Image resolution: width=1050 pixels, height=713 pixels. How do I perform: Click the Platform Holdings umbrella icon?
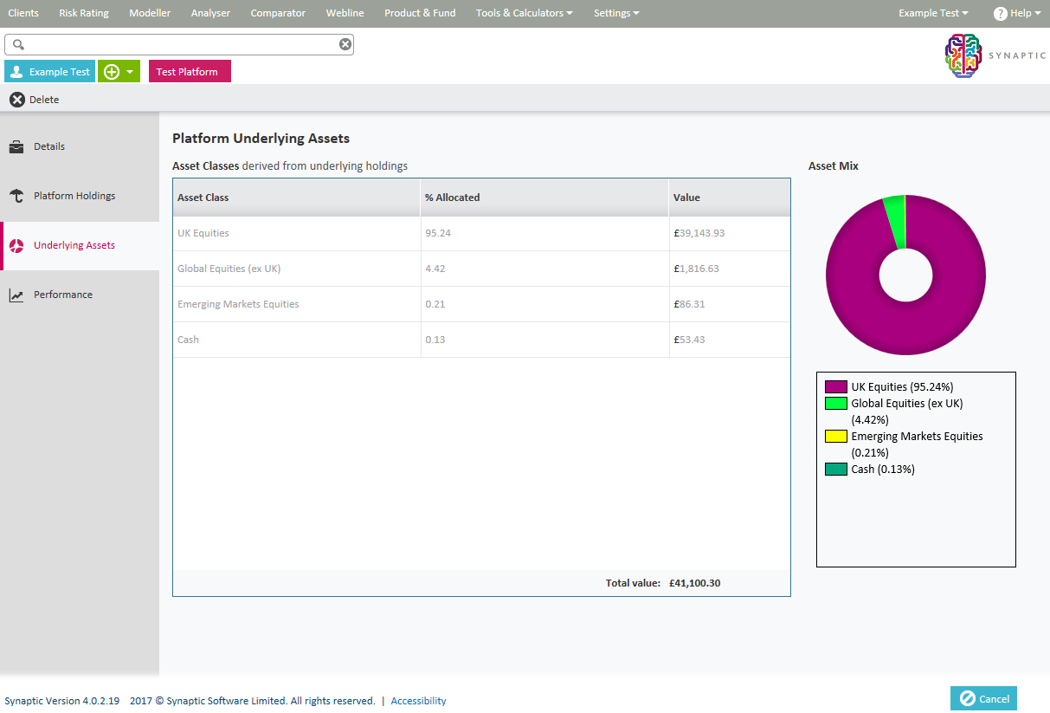(x=16, y=196)
